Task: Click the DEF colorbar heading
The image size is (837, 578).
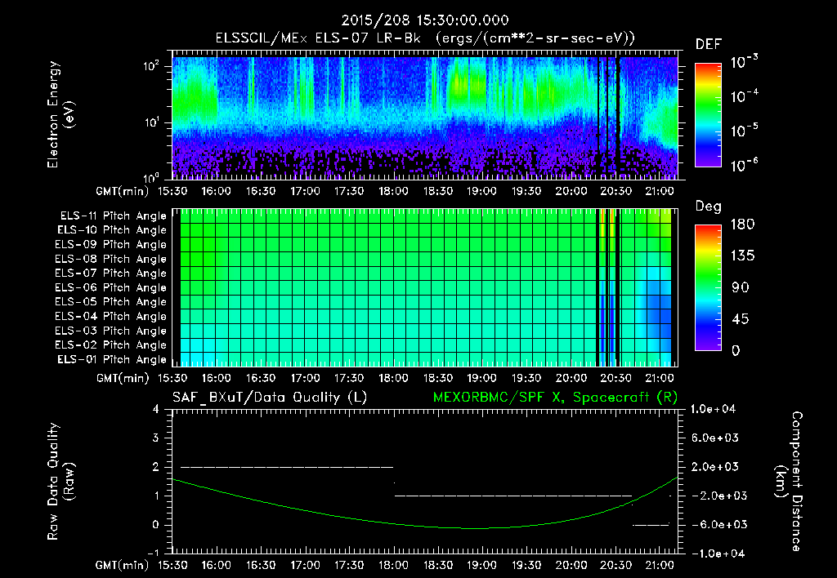Action: click(x=709, y=44)
